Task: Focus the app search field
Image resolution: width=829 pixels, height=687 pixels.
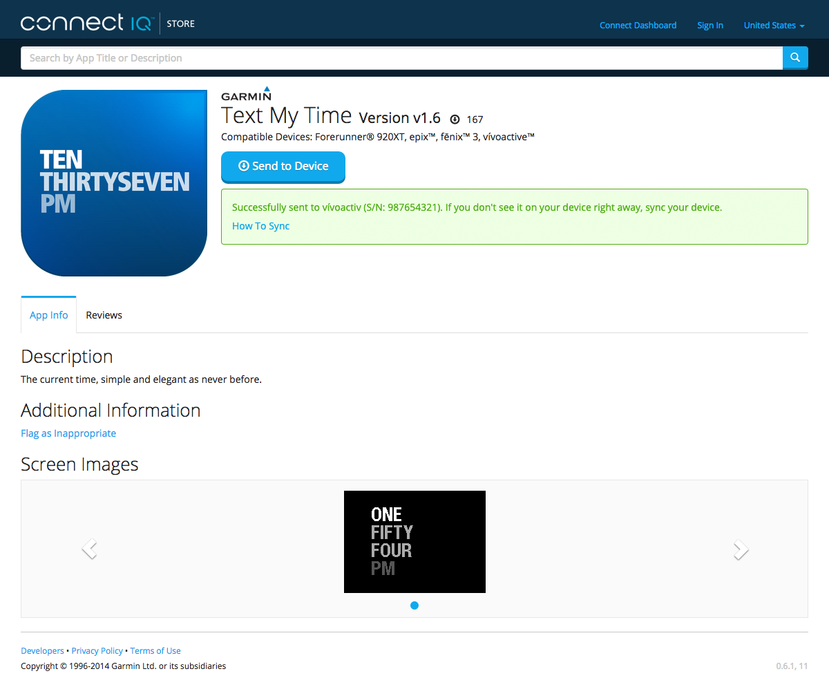Action: click(x=401, y=58)
